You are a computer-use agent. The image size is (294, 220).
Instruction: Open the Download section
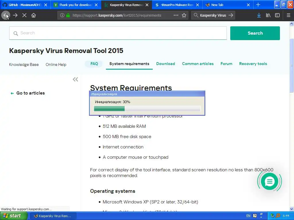(x=166, y=64)
